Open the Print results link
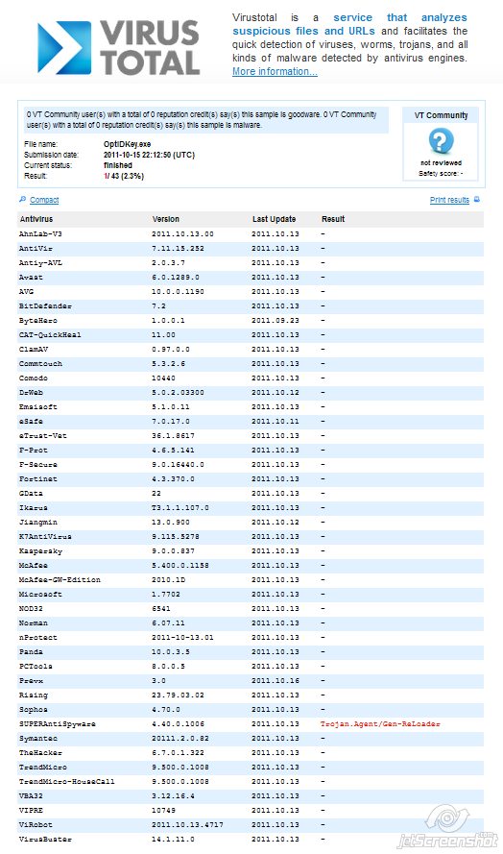This screenshot has width=503, height=854. 449,200
